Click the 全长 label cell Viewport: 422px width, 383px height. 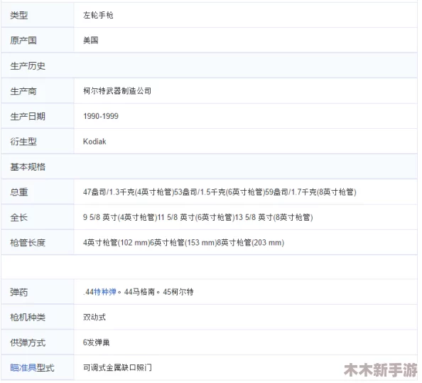pyautogui.click(x=38, y=217)
